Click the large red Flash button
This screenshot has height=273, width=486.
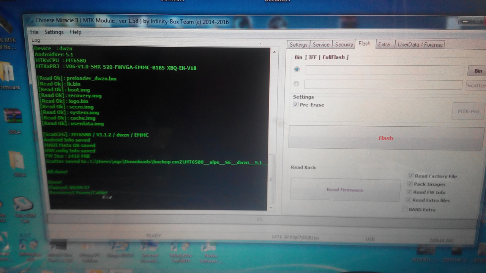tap(386, 138)
